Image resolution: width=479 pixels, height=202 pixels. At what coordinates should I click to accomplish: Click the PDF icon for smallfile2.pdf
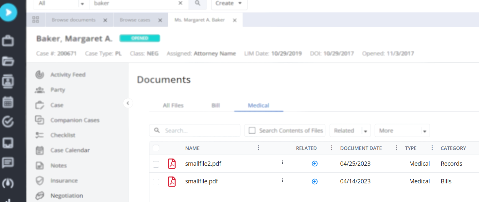(x=172, y=163)
